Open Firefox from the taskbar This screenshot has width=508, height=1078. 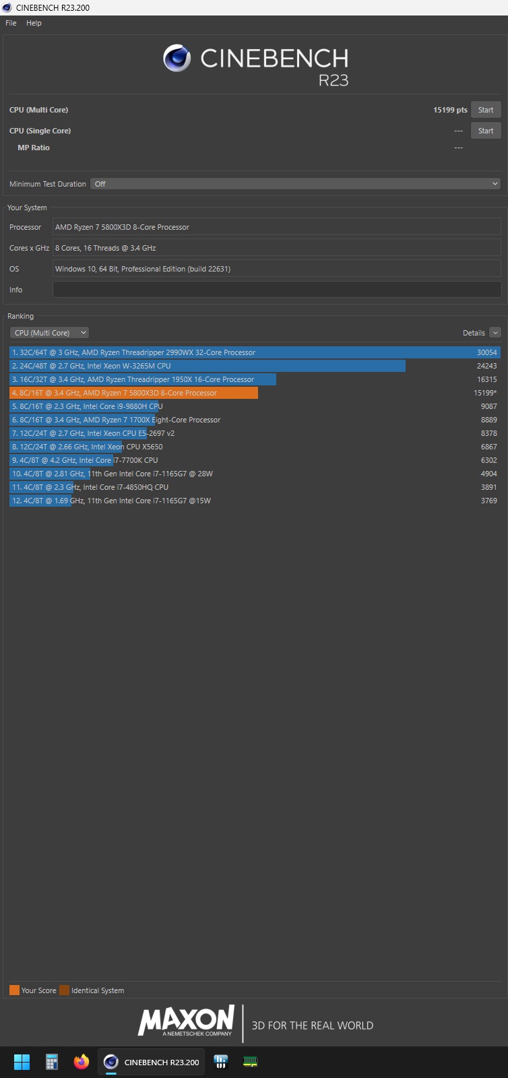pyautogui.click(x=82, y=1062)
